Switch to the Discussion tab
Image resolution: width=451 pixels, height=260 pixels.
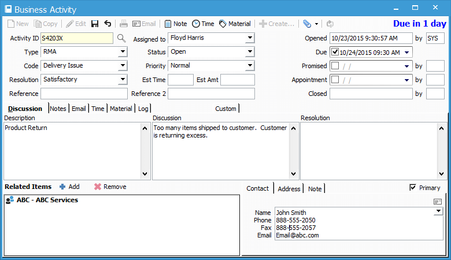tap(25, 109)
